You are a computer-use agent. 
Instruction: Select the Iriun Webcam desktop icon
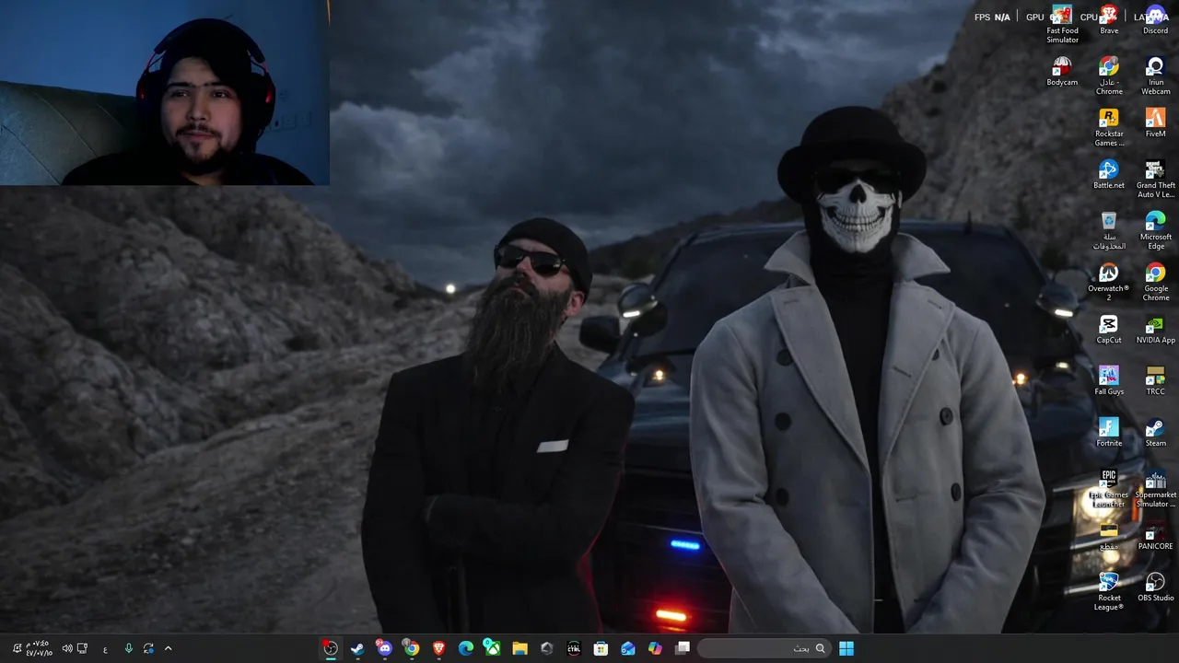pyautogui.click(x=1155, y=76)
